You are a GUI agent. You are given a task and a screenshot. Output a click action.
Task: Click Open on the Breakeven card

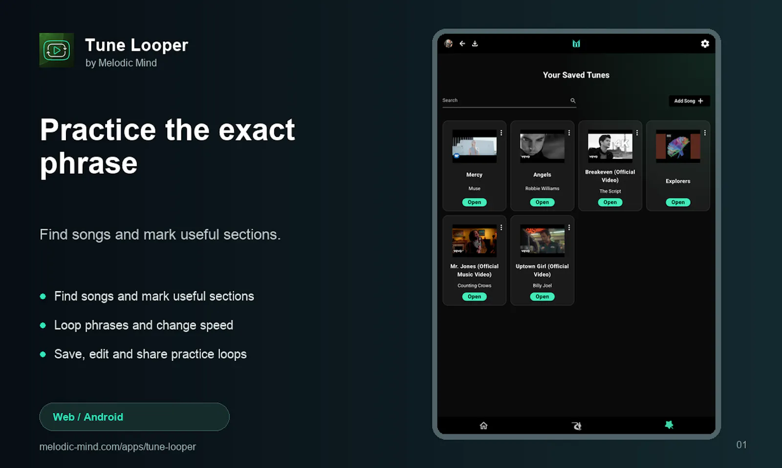click(x=610, y=202)
